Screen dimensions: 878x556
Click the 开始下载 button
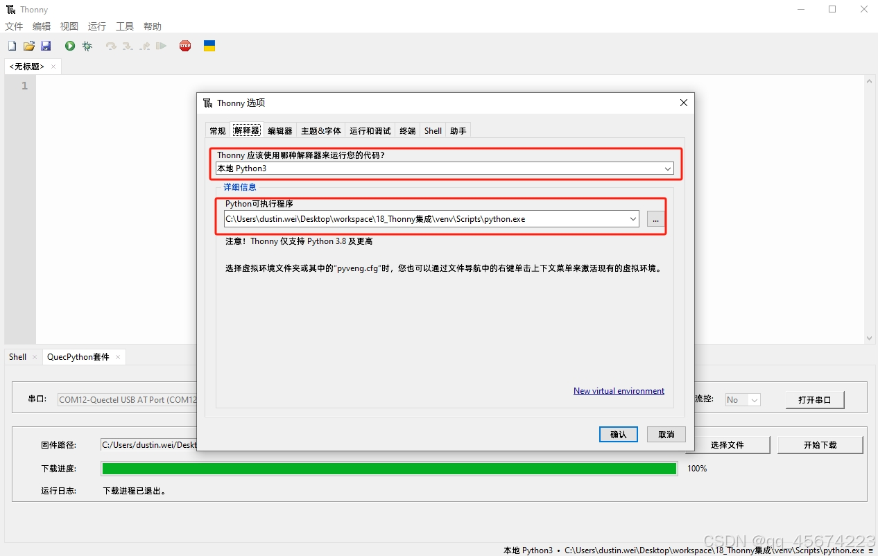pos(820,444)
